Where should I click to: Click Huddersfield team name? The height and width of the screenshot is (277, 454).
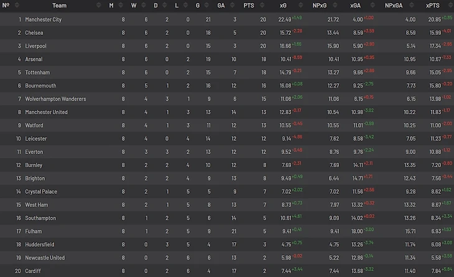[40, 245]
